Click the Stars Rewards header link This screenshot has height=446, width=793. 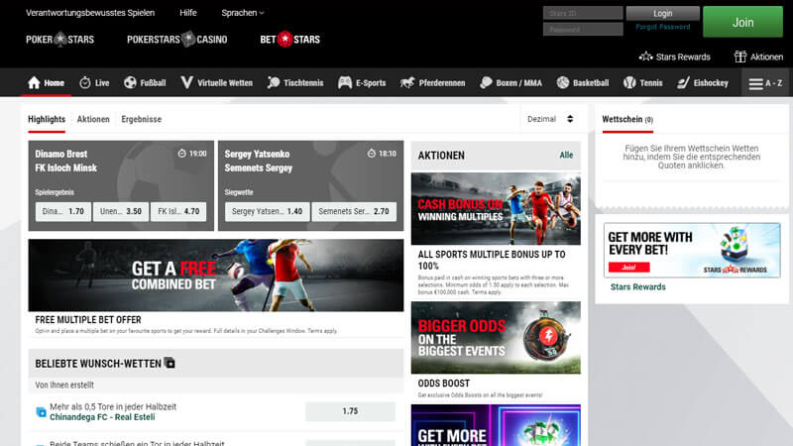pos(674,56)
